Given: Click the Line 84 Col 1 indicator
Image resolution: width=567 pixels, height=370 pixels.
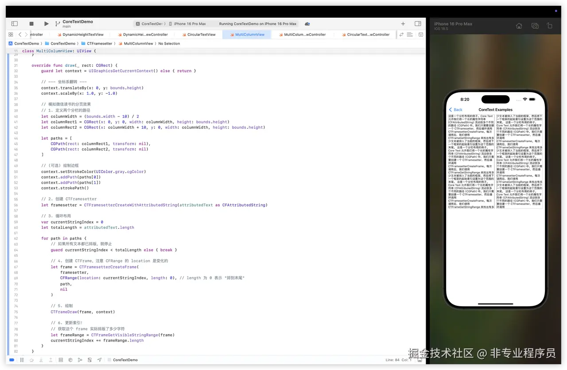Looking at the screenshot, I should pos(399,360).
